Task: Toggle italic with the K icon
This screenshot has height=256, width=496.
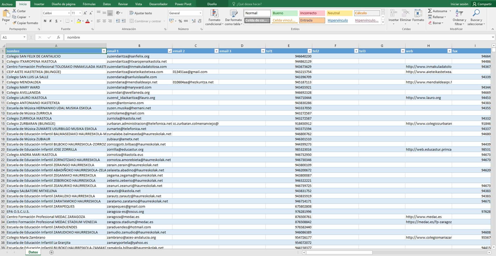Action: (51, 21)
